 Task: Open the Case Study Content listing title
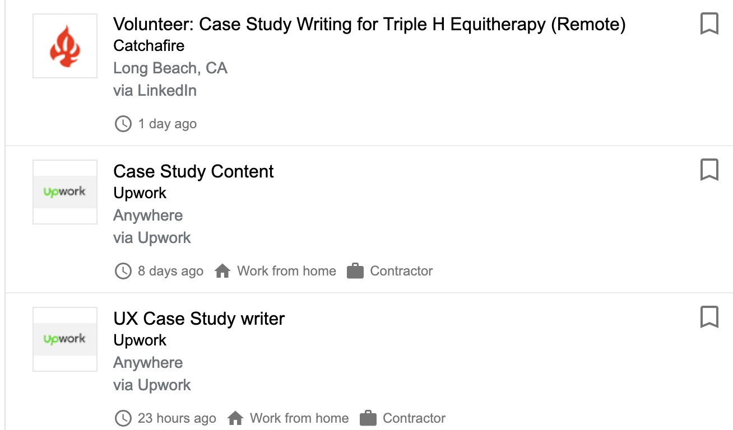(193, 171)
